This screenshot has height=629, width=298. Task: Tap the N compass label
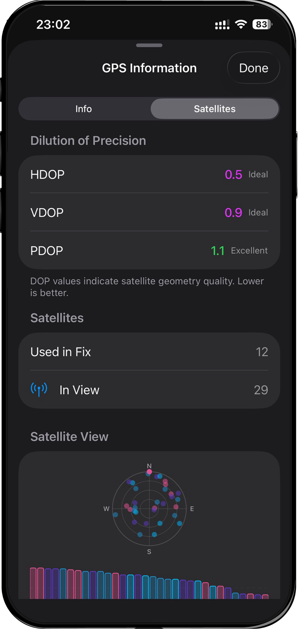coord(149,466)
